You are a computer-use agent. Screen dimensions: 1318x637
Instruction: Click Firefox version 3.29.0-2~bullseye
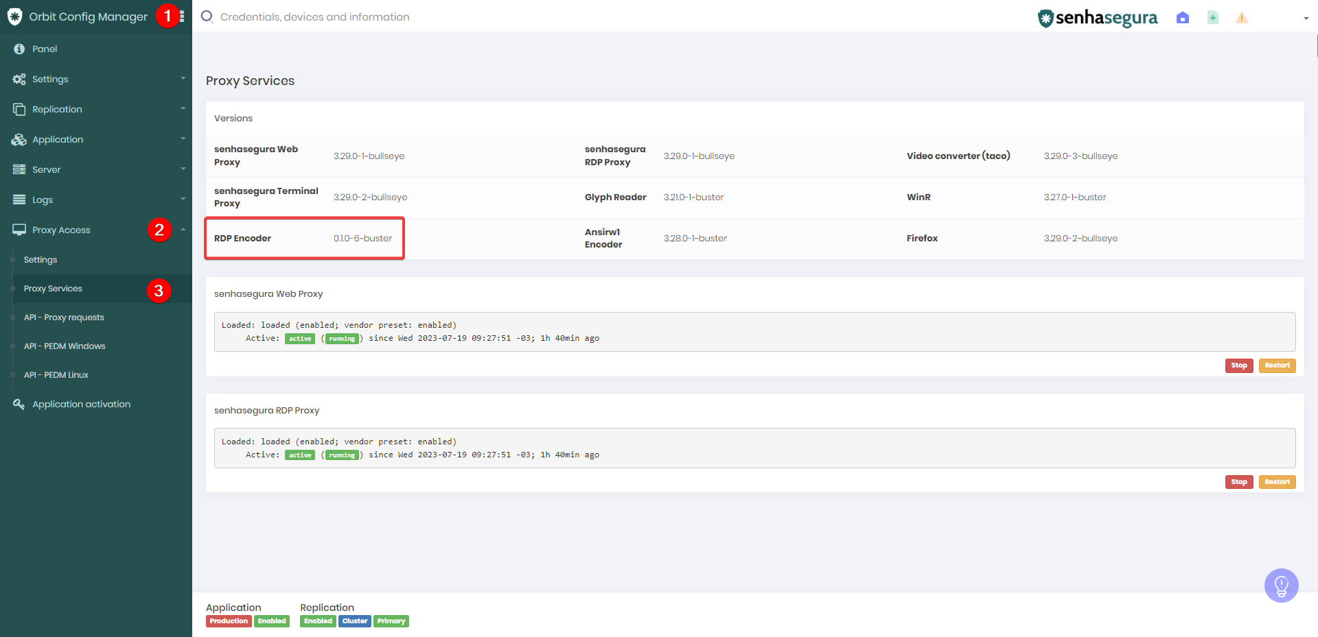coord(1080,239)
